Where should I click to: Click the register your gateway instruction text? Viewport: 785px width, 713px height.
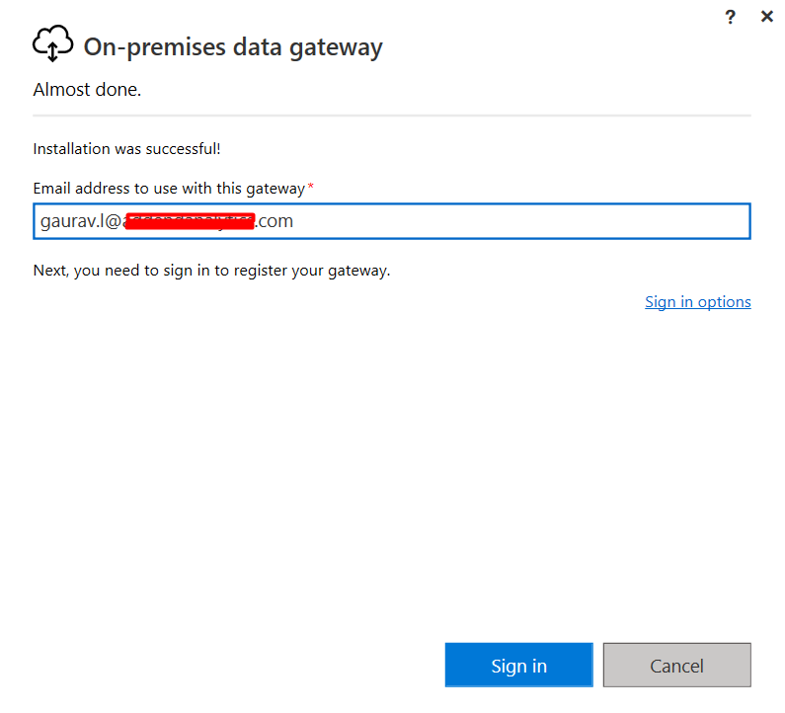tap(211, 271)
